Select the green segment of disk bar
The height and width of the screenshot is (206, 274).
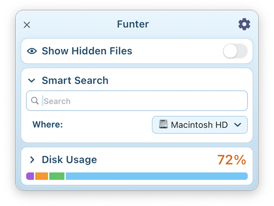pyautogui.click(x=57, y=176)
